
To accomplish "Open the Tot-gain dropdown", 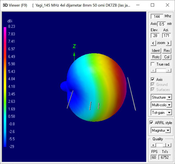I will click(x=169, y=112).
